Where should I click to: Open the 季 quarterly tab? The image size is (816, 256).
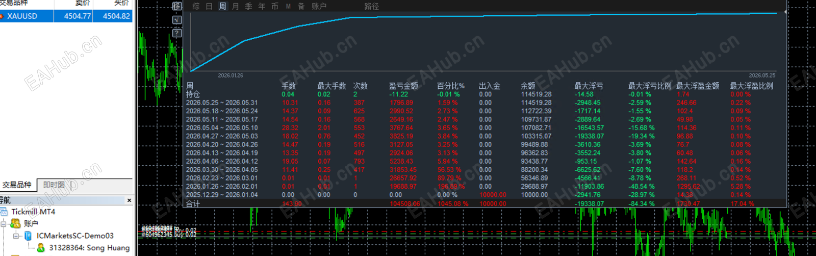point(248,6)
